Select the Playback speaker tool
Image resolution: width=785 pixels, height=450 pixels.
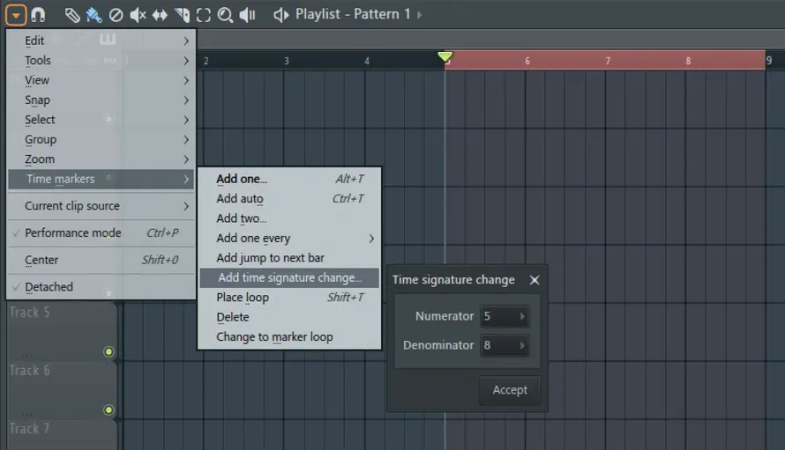click(247, 16)
